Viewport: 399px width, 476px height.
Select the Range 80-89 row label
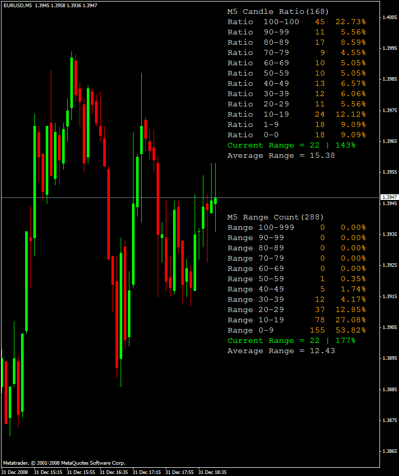coord(256,248)
